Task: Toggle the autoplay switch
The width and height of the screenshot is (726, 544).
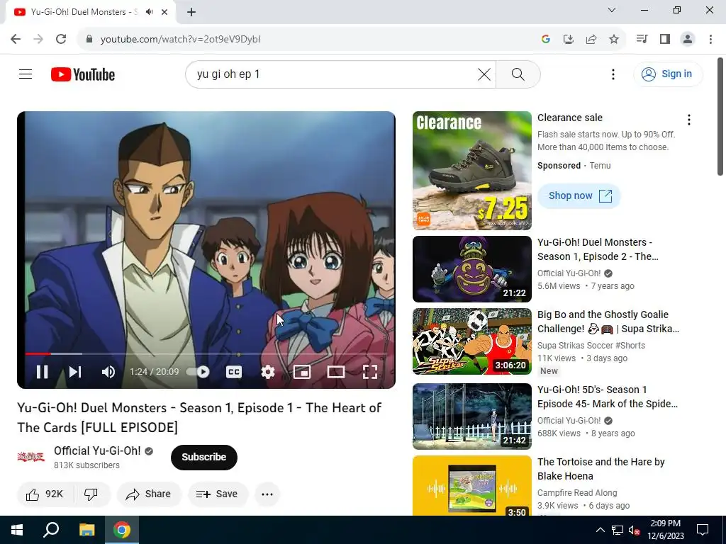Action: coord(199,372)
